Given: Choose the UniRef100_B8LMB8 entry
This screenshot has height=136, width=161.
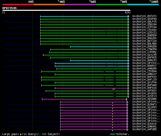Looking at the screenshot, I should [144, 44].
